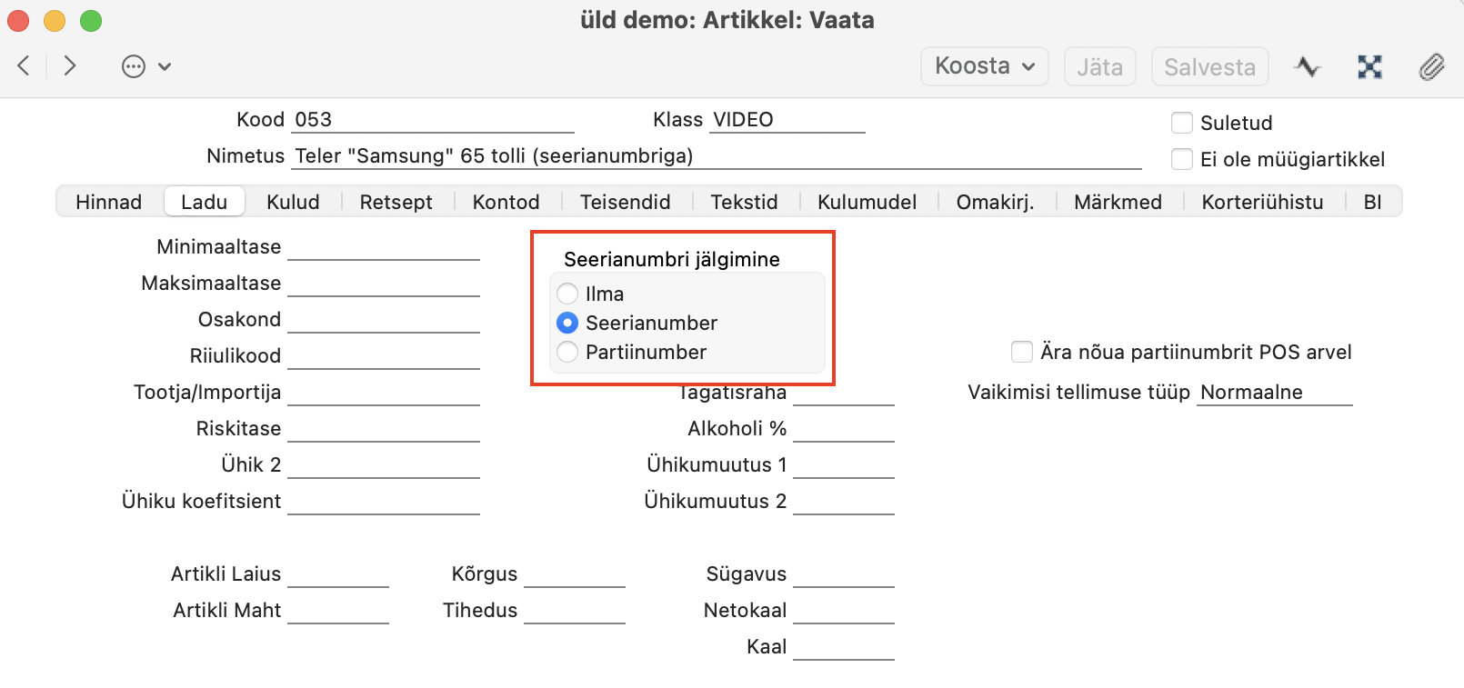Choose the Partiinumber radio option
This screenshot has width=1464, height=688.
coord(567,352)
